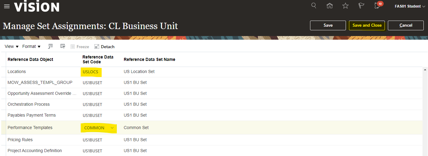This screenshot has height=156, width=428.
Task: Click the Query By Example icon
Action: coord(50,46)
